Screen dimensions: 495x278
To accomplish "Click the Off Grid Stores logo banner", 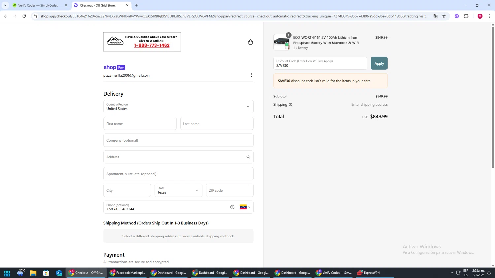I will click(x=142, y=42).
